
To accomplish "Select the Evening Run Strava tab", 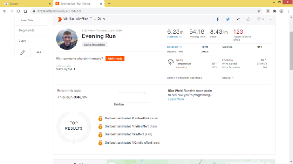I will tap(78, 4).
